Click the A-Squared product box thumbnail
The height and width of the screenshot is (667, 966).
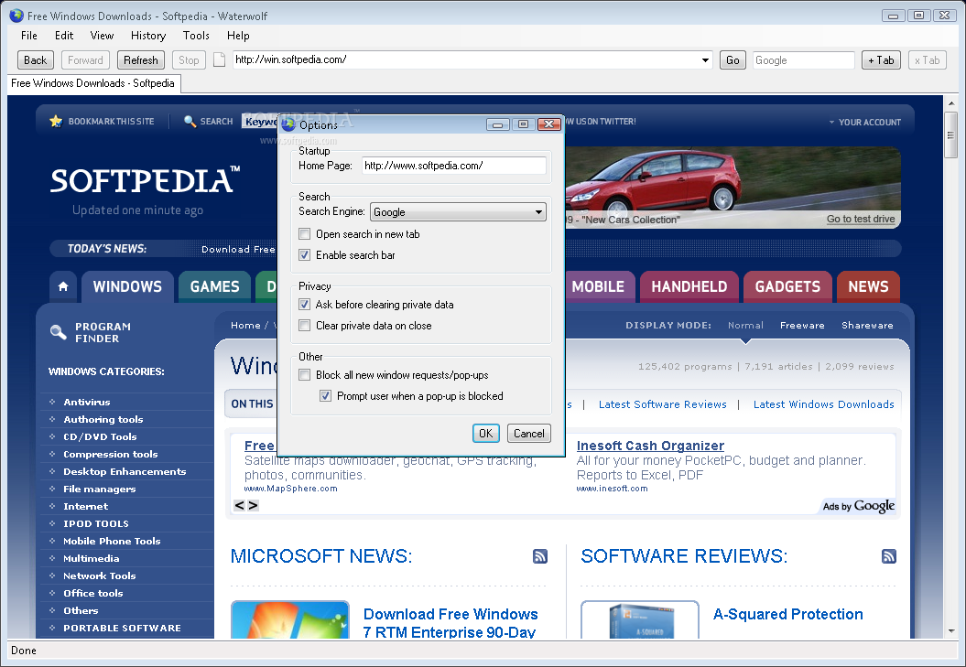pyautogui.click(x=640, y=619)
